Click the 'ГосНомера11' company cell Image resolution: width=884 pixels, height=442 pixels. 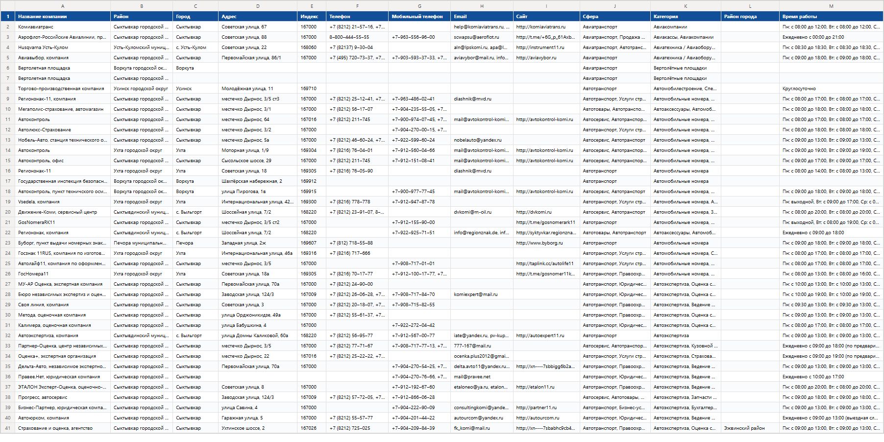63,274
